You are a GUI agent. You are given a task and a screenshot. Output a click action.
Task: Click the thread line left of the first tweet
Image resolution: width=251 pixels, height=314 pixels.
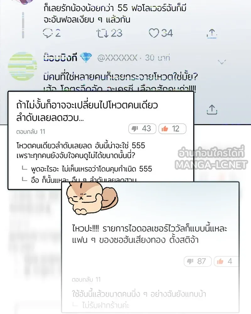pos(23,25)
